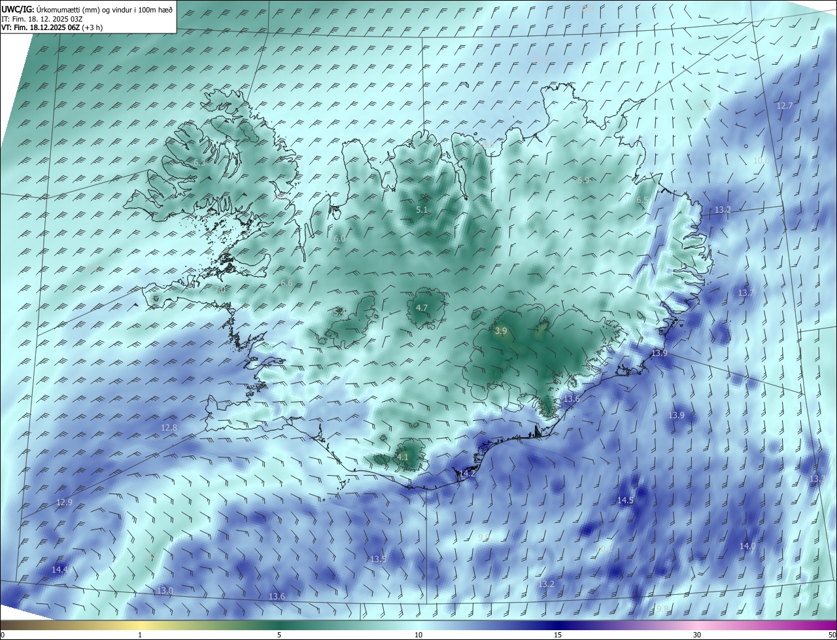Click the 14.0 value label on the map

[747, 546]
